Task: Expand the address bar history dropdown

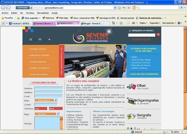Action: click(115, 8)
